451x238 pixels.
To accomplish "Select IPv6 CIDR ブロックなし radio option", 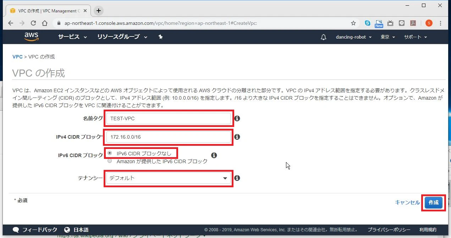I will click(110, 153).
